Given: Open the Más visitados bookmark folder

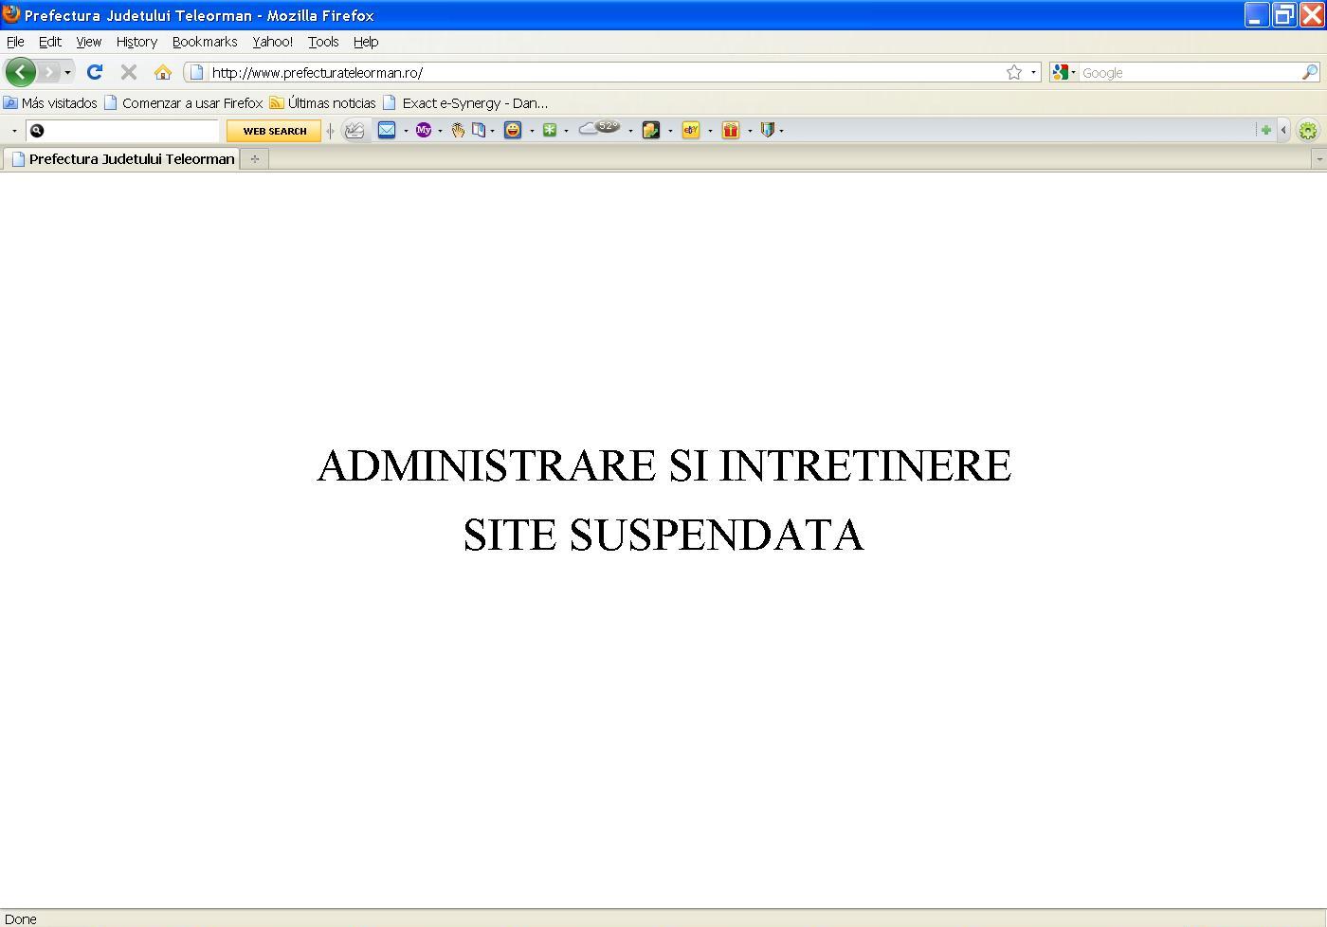Looking at the screenshot, I should (x=50, y=102).
